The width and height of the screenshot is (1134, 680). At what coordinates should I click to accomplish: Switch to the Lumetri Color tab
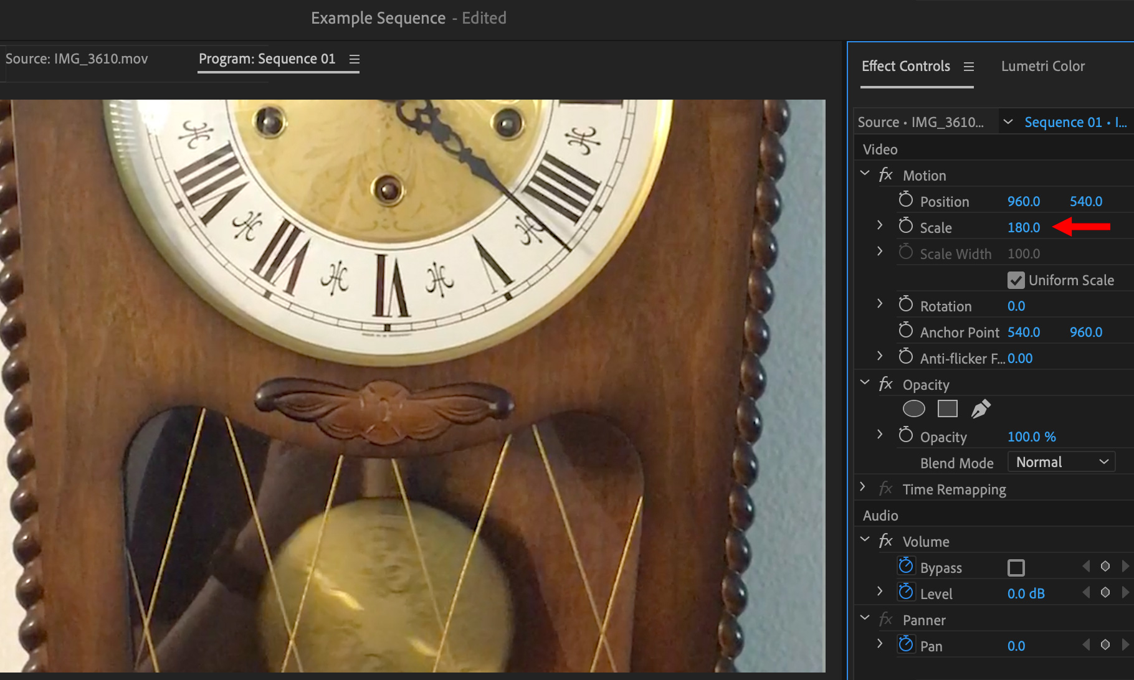(x=1042, y=66)
